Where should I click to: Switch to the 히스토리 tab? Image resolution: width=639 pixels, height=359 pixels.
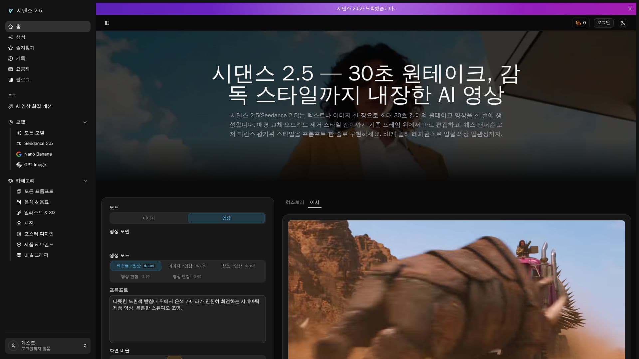click(295, 202)
